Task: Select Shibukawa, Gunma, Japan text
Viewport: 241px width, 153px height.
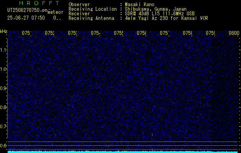Action: 156,9
